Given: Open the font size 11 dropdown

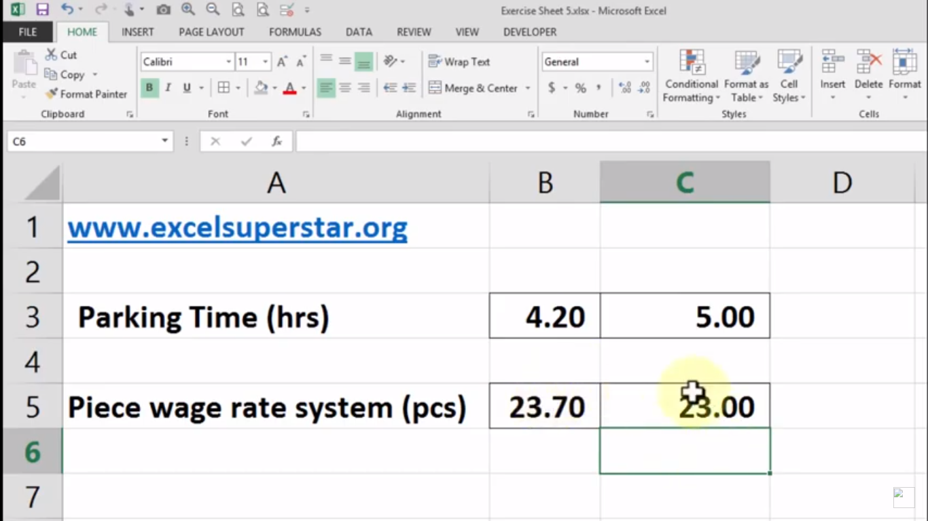Looking at the screenshot, I should [265, 62].
